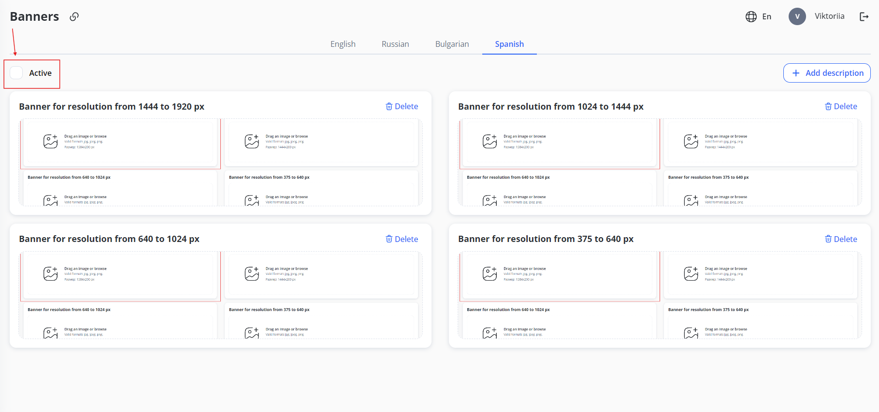Tick the Active checkbox
The width and height of the screenshot is (879, 412).
point(16,73)
